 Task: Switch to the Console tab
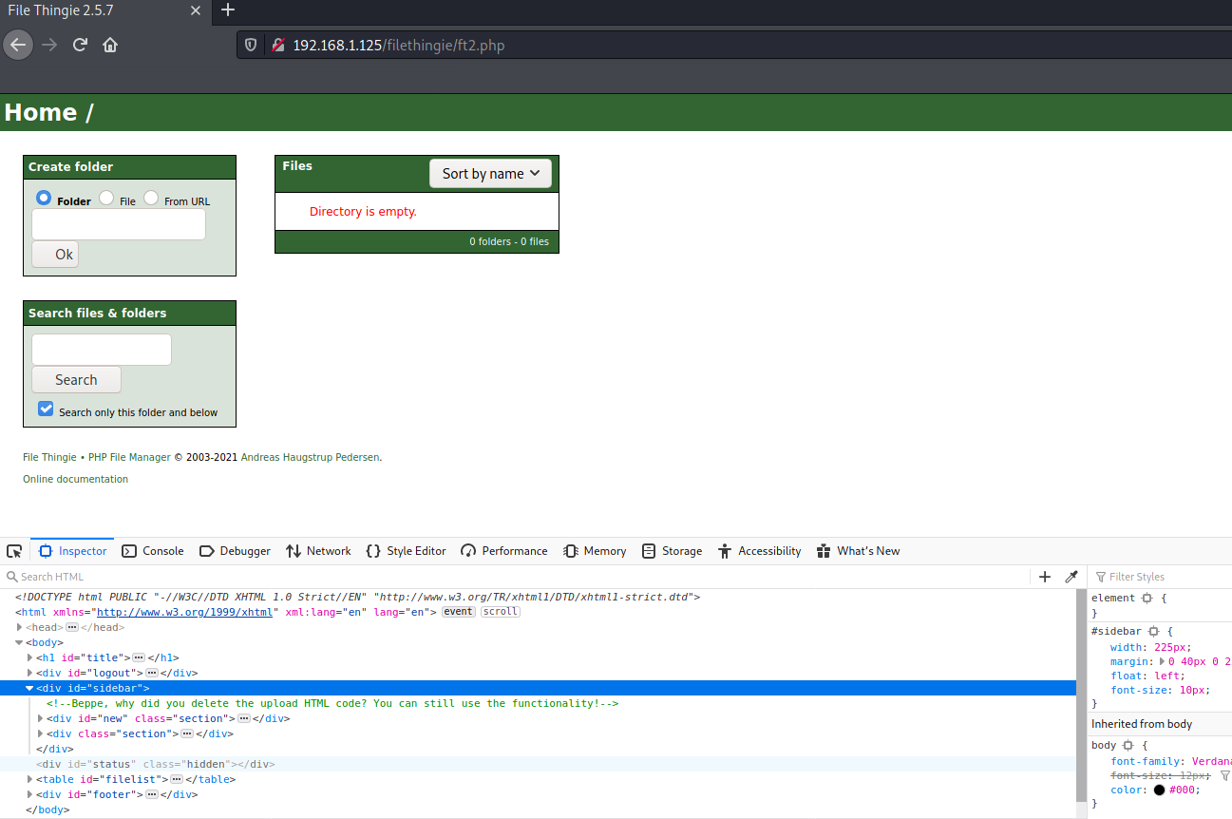pyautogui.click(x=153, y=551)
